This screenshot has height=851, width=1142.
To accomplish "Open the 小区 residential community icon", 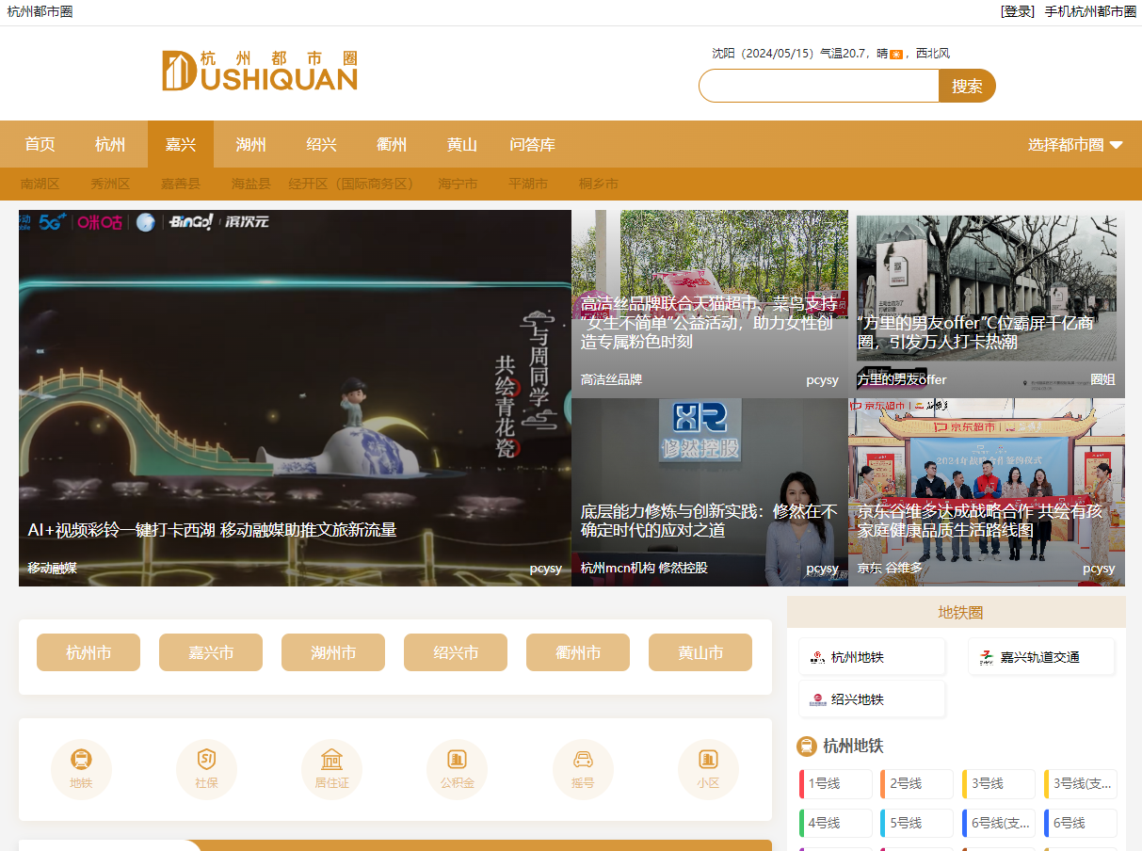I will tap(708, 769).
